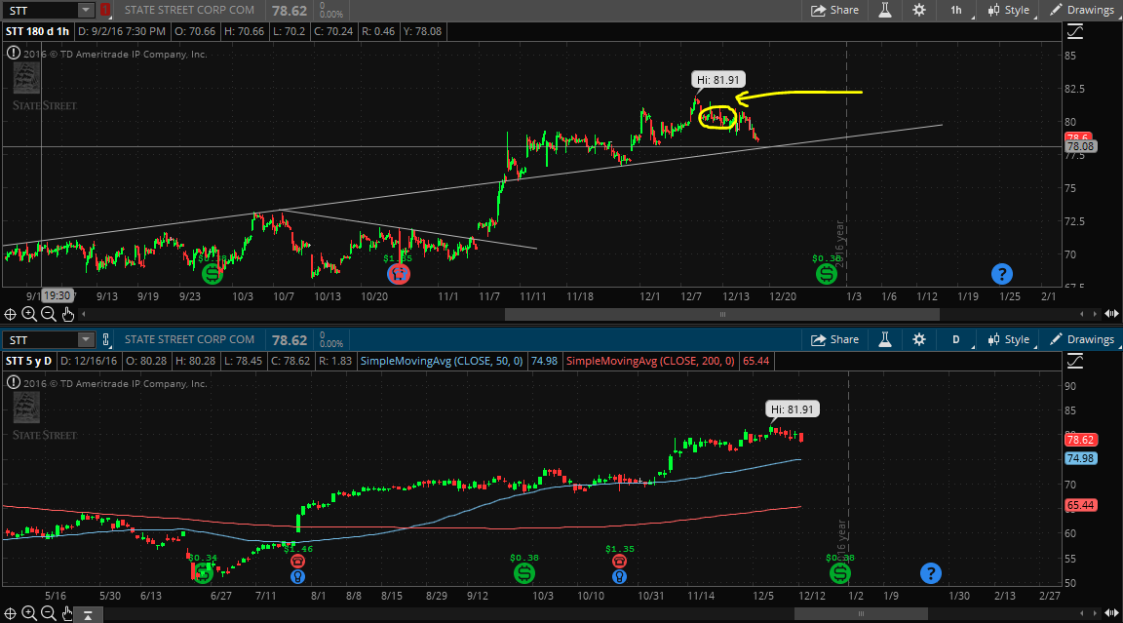Expand the symbol dropdown arrow in lower chart

(85, 339)
